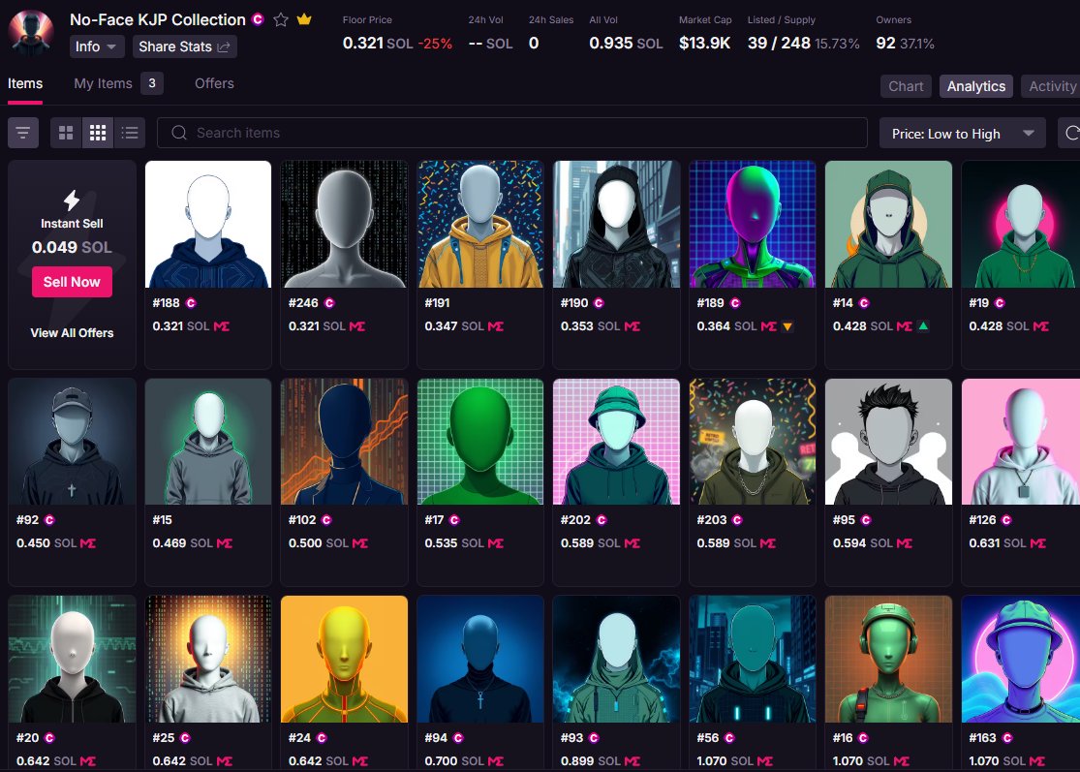Image resolution: width=1080 pixels, height=772 pixels.
Task: Open the #17 green silhouette NFT image
Action: (x=480, y=442)
